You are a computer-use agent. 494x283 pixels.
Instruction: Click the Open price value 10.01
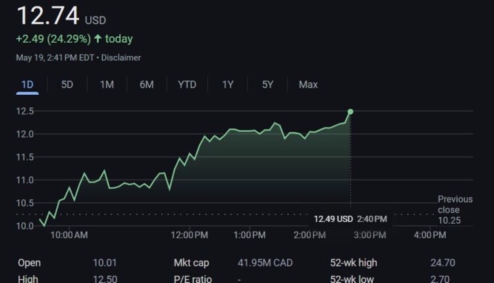(x=103, y=263)
